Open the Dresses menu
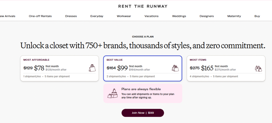Screen dimensions: 272x123 (71, 16)
